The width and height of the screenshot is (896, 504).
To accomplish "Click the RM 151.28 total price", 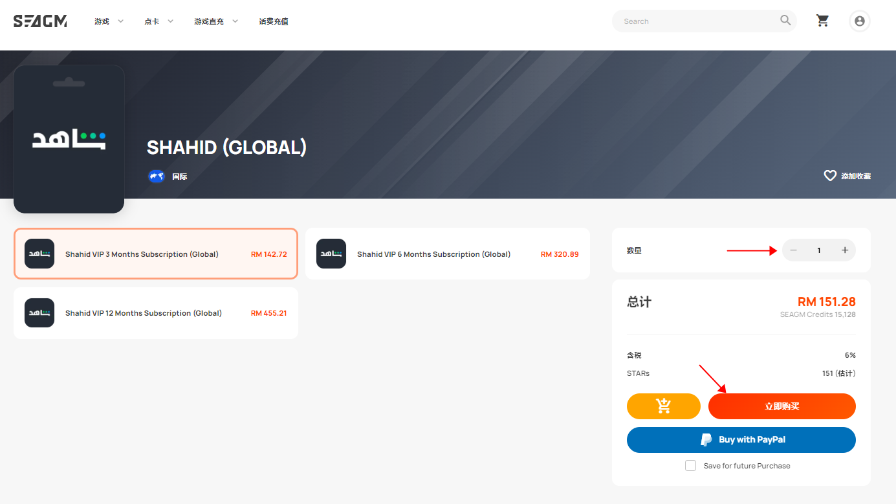I will click(827, 301).
